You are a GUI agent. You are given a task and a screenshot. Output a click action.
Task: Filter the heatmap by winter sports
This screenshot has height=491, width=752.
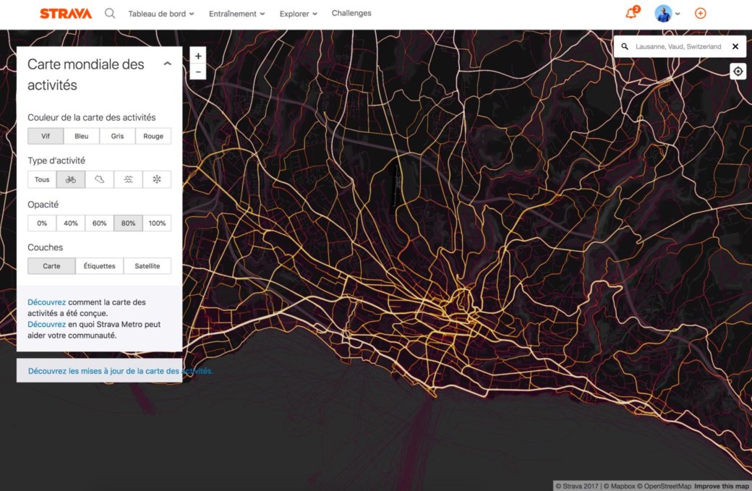pos(157,179)
